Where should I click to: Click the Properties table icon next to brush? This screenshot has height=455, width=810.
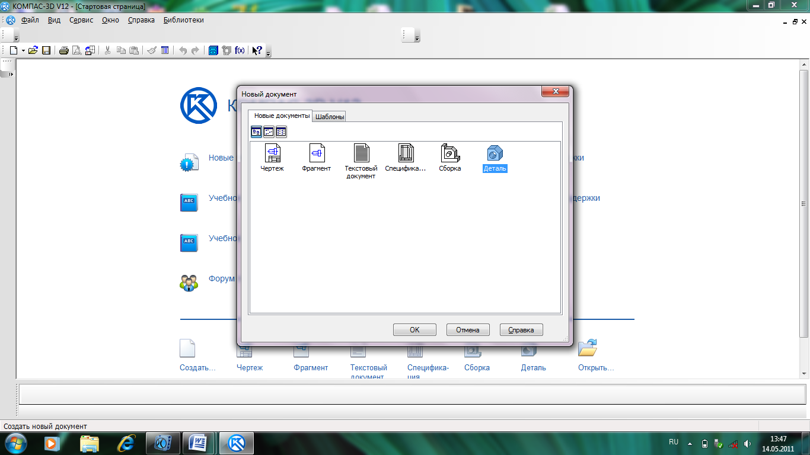pyautogui.click(x=165, y=50)
